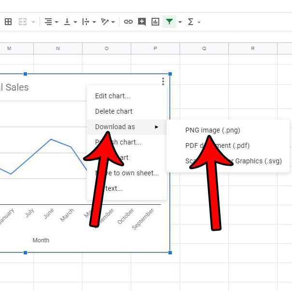Click the Functions sigma icon
This screenshot has width=292, height=291.
click(x=191, y=22)
